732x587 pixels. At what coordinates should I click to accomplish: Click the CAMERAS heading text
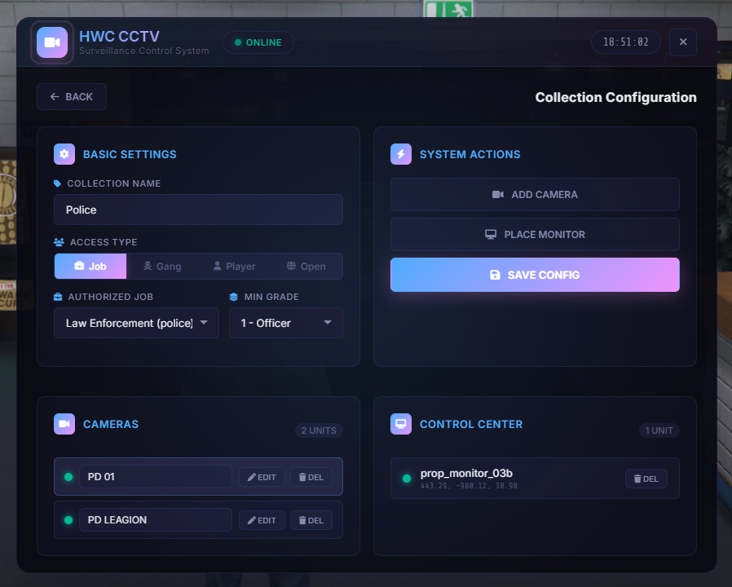[111, 424]
